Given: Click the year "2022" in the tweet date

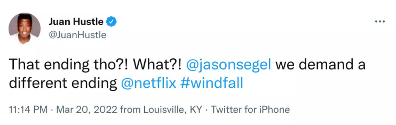Looking at the screenshot, I should [106, 110].
